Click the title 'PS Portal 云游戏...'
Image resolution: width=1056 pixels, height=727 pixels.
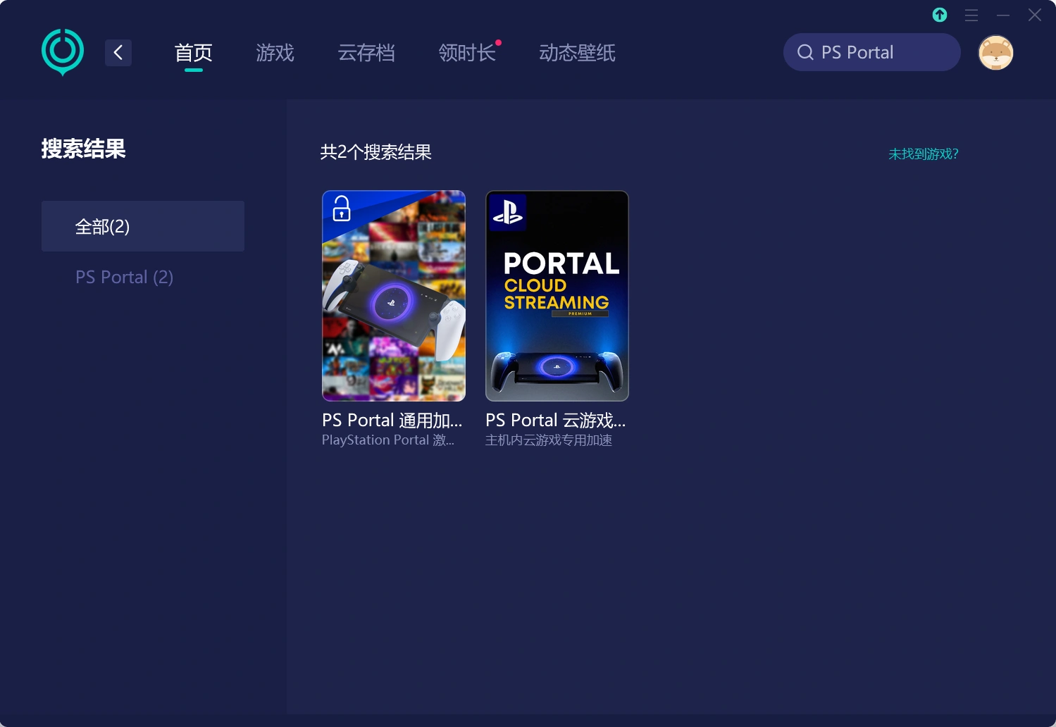click(556, 421)
